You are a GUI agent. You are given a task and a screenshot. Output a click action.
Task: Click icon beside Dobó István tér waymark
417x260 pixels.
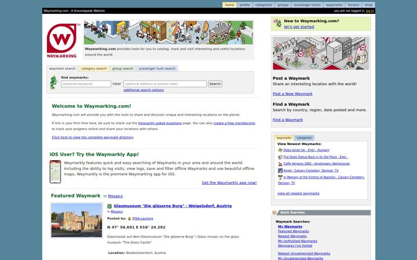coord(280,150)
